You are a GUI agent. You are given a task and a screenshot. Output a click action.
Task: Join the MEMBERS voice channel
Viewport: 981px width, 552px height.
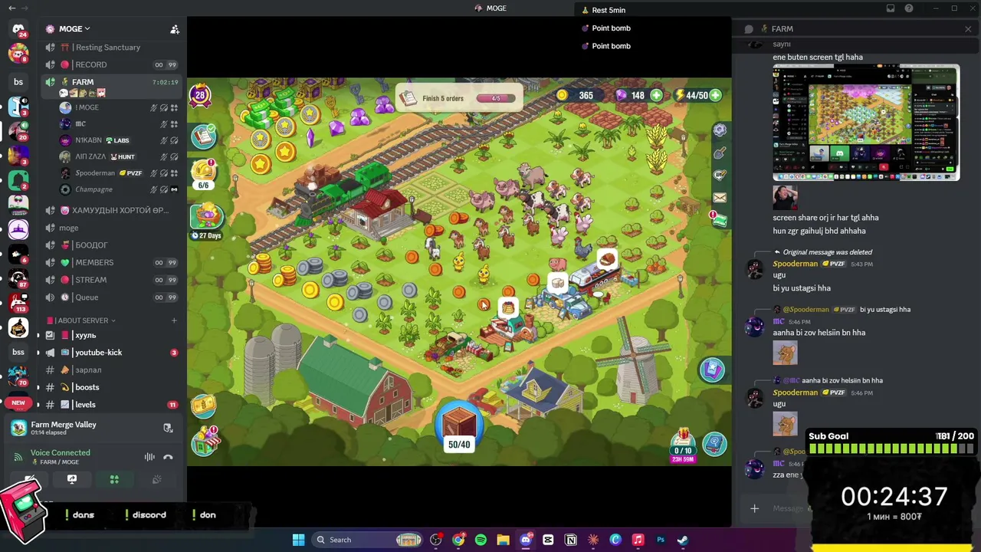112,262
